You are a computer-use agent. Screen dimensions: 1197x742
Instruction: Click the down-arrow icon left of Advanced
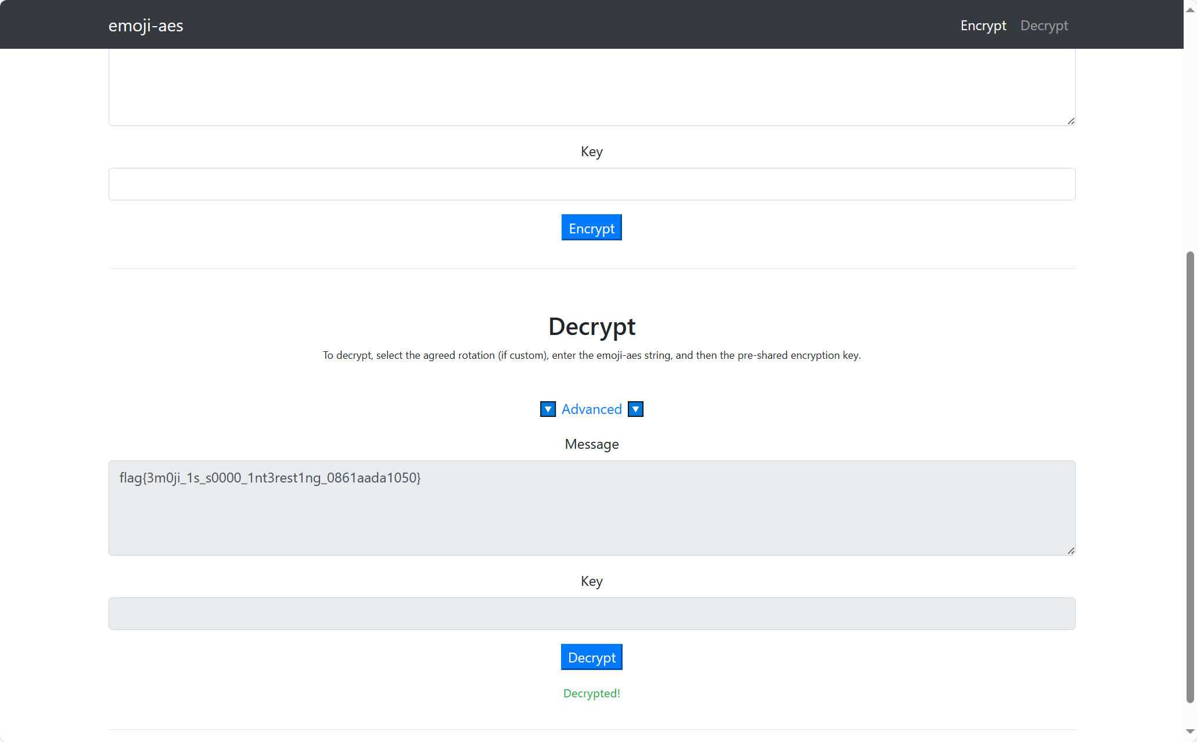click(548, 409)
